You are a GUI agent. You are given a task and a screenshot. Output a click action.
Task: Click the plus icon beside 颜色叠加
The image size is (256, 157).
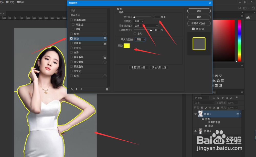coord(105,57)
